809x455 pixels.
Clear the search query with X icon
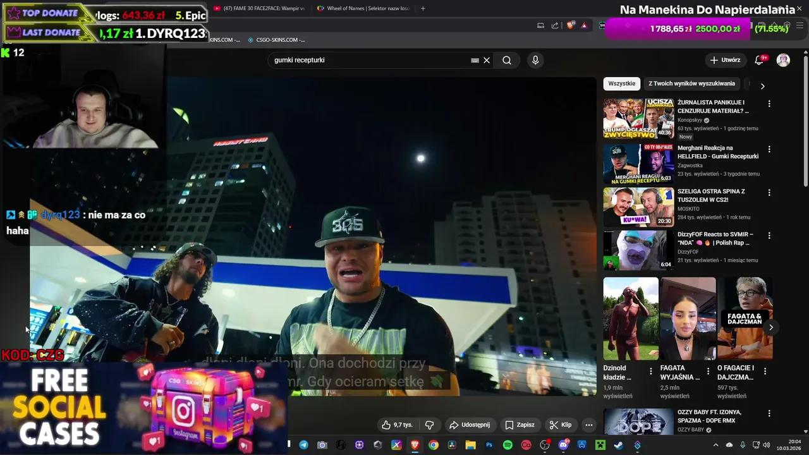click(x=487, y=60)
